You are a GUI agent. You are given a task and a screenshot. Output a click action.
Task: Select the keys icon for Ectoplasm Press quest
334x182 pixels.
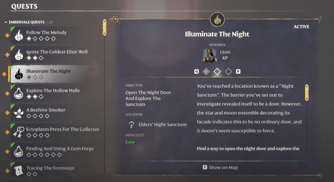coord(18,132)
